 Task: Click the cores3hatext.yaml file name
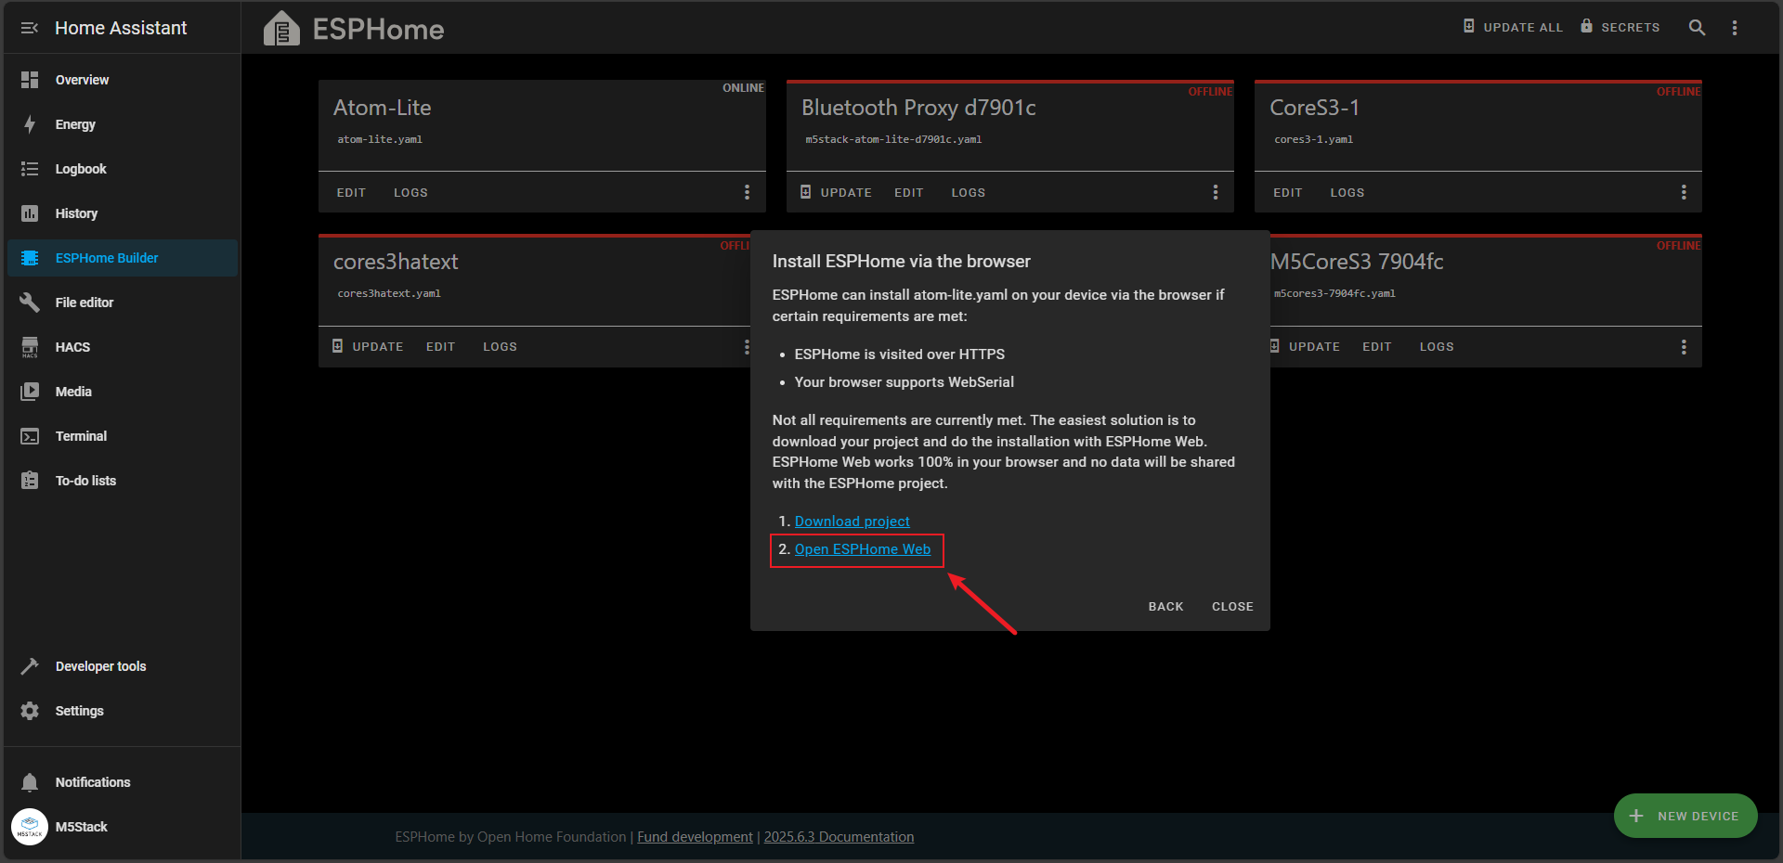pyautogui.click(x=389, y=293)
